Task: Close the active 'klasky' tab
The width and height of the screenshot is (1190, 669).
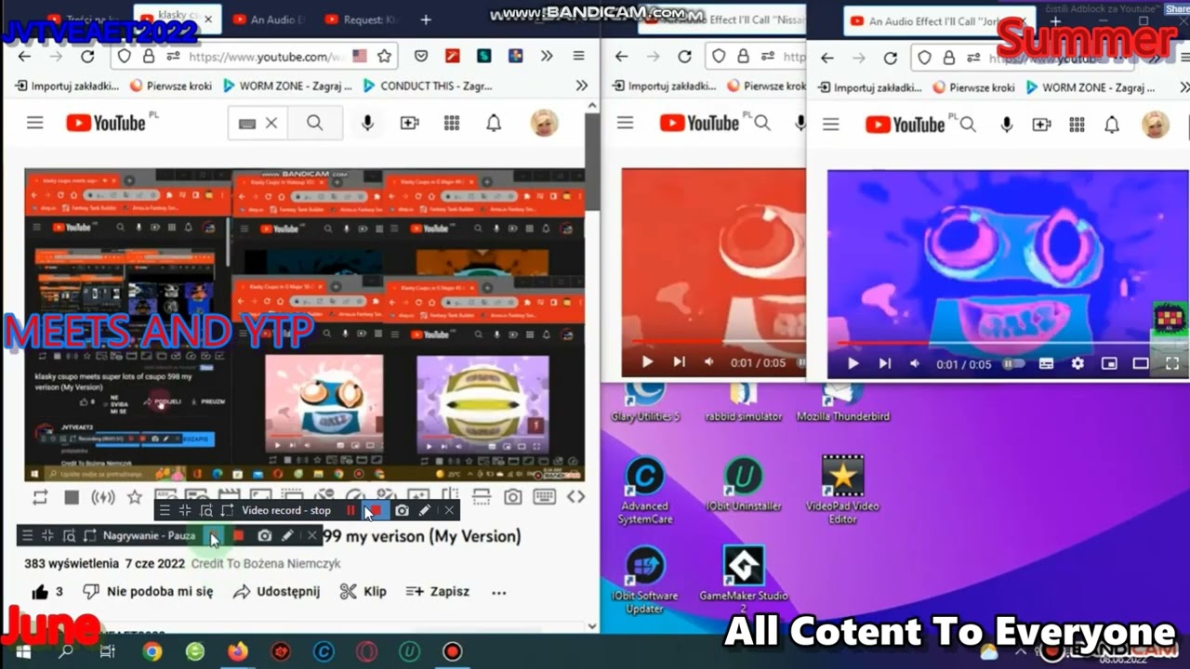Action: 208,20
